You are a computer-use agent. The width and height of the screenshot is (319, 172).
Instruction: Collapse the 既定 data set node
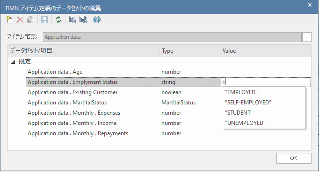tap(13, 62)
